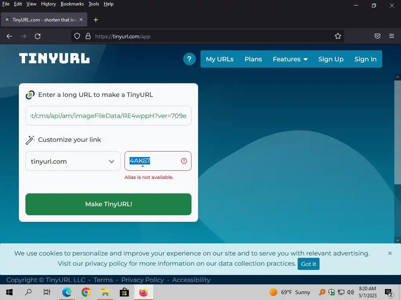
Task: Click the 'Customize your link' heading
Action: [x=69, y=139]
